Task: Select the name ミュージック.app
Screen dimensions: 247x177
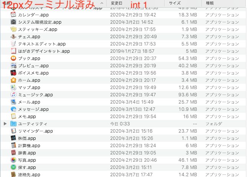Action: point(35,95)
